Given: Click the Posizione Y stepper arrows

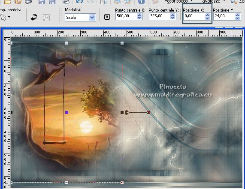Looking at the screenshot, I should click(237, 16).
